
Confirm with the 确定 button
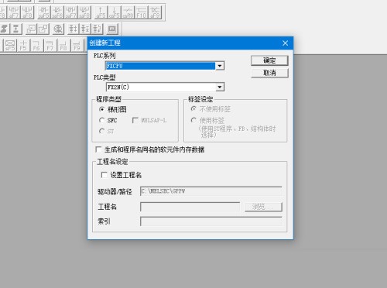[269, 60]
